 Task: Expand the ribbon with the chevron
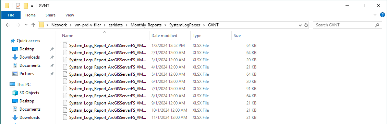pyautogui.click(x=375, y=15)
